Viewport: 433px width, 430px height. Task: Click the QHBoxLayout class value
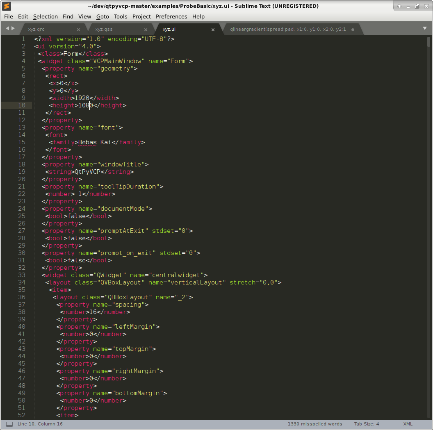(128, 297)
